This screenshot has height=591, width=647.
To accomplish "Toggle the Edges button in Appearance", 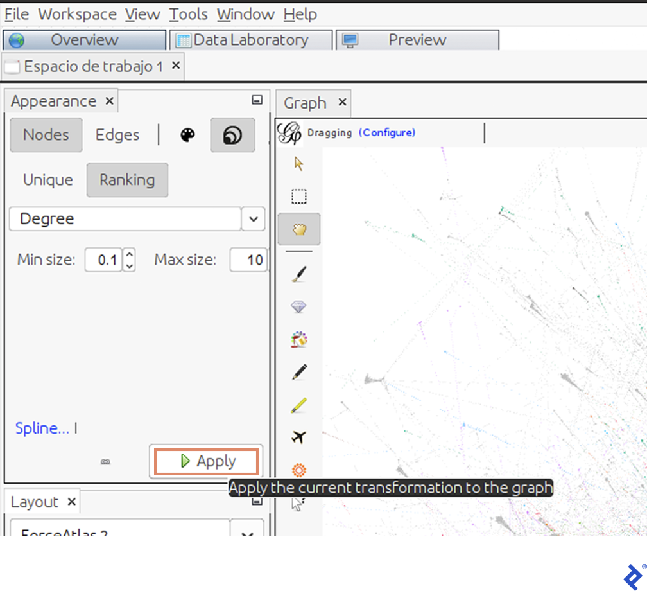I will pos(117,135).
